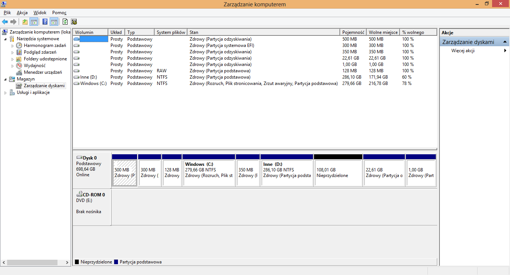Select the Wydajność performance icon
Viewport: 510px width, 275px height.
tap(19, 66)
